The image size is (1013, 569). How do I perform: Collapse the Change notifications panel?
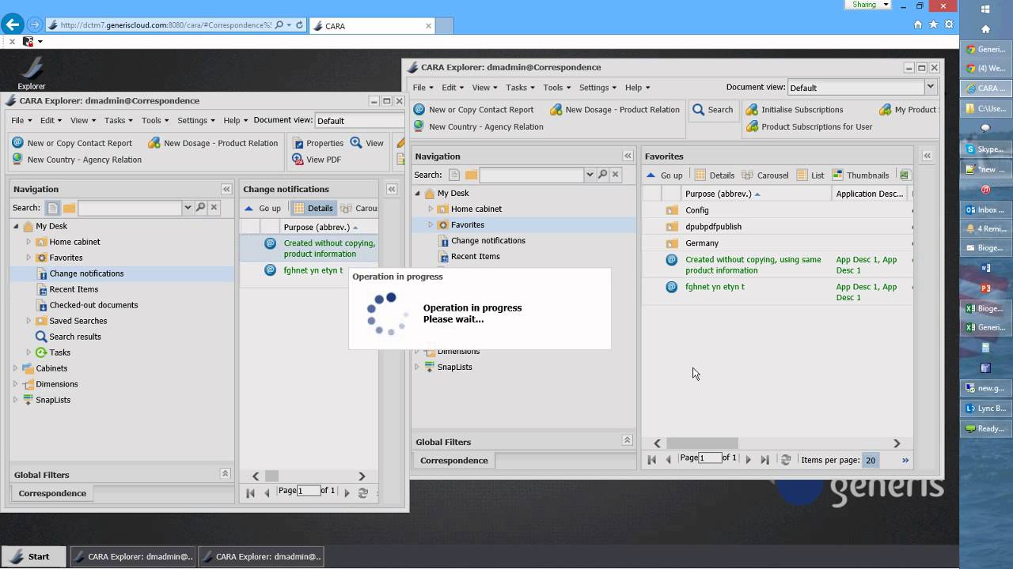tap(391, 189)
